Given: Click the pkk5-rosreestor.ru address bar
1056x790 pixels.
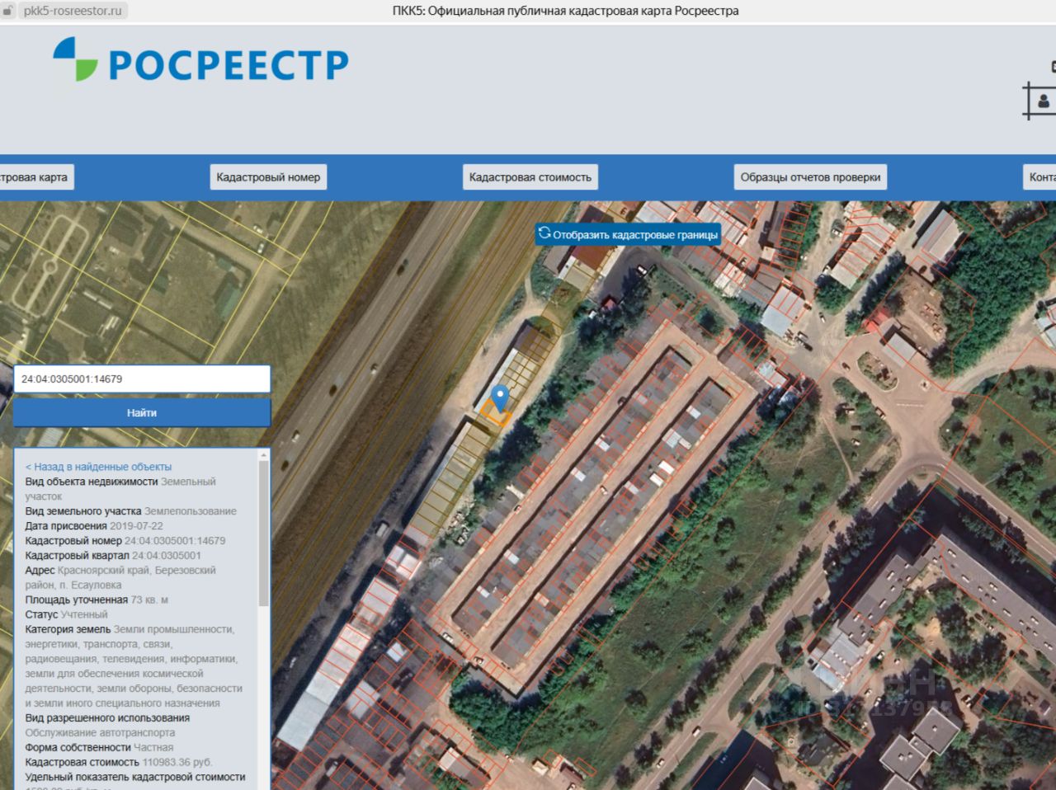Looking at the screenshot, I should tap(73, 12).
